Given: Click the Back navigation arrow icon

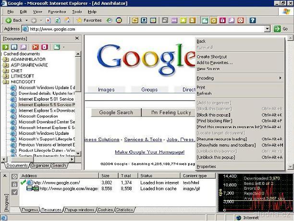Looking at the screenshot, I should point(9,20).
